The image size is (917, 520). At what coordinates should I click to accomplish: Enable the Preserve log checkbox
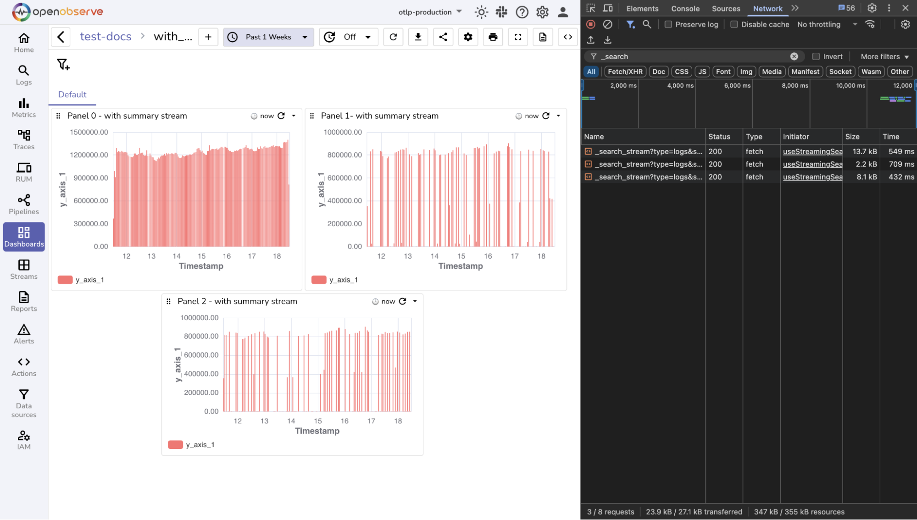click(x=668, y=24)
